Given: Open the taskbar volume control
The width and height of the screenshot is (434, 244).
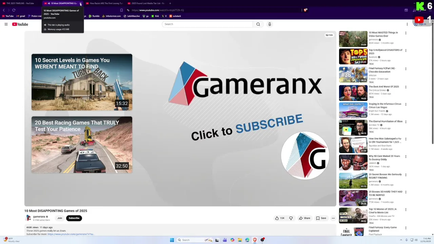Looking at the screenshot, I should click(x=416, y=240).
